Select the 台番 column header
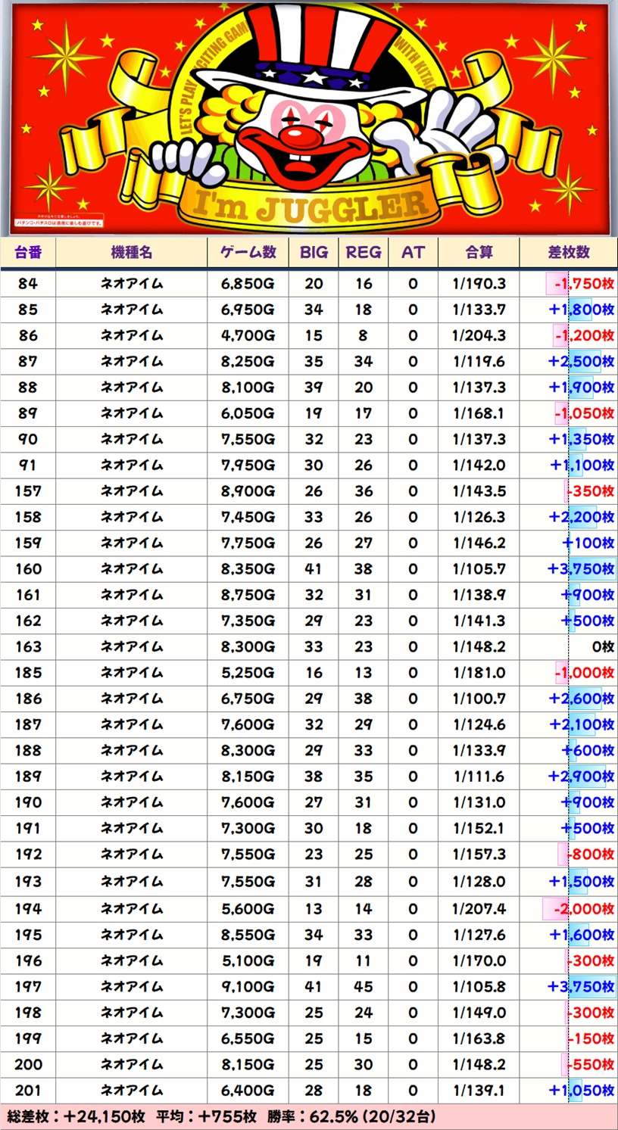This screenshot has width=618, height=1130. tap(28, 253)
